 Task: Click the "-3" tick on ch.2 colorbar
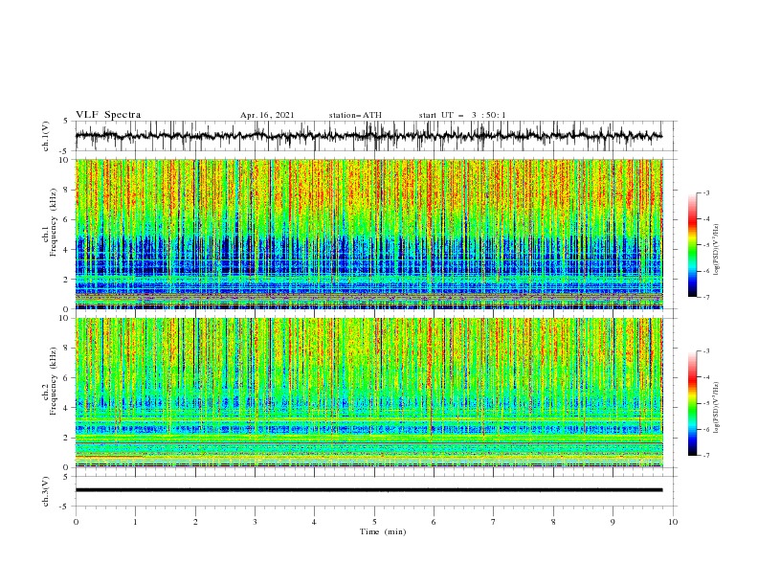[x=705, y=351]
